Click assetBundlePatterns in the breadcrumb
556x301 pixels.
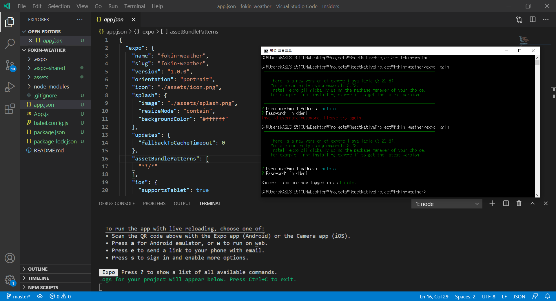tap(194, 32)
